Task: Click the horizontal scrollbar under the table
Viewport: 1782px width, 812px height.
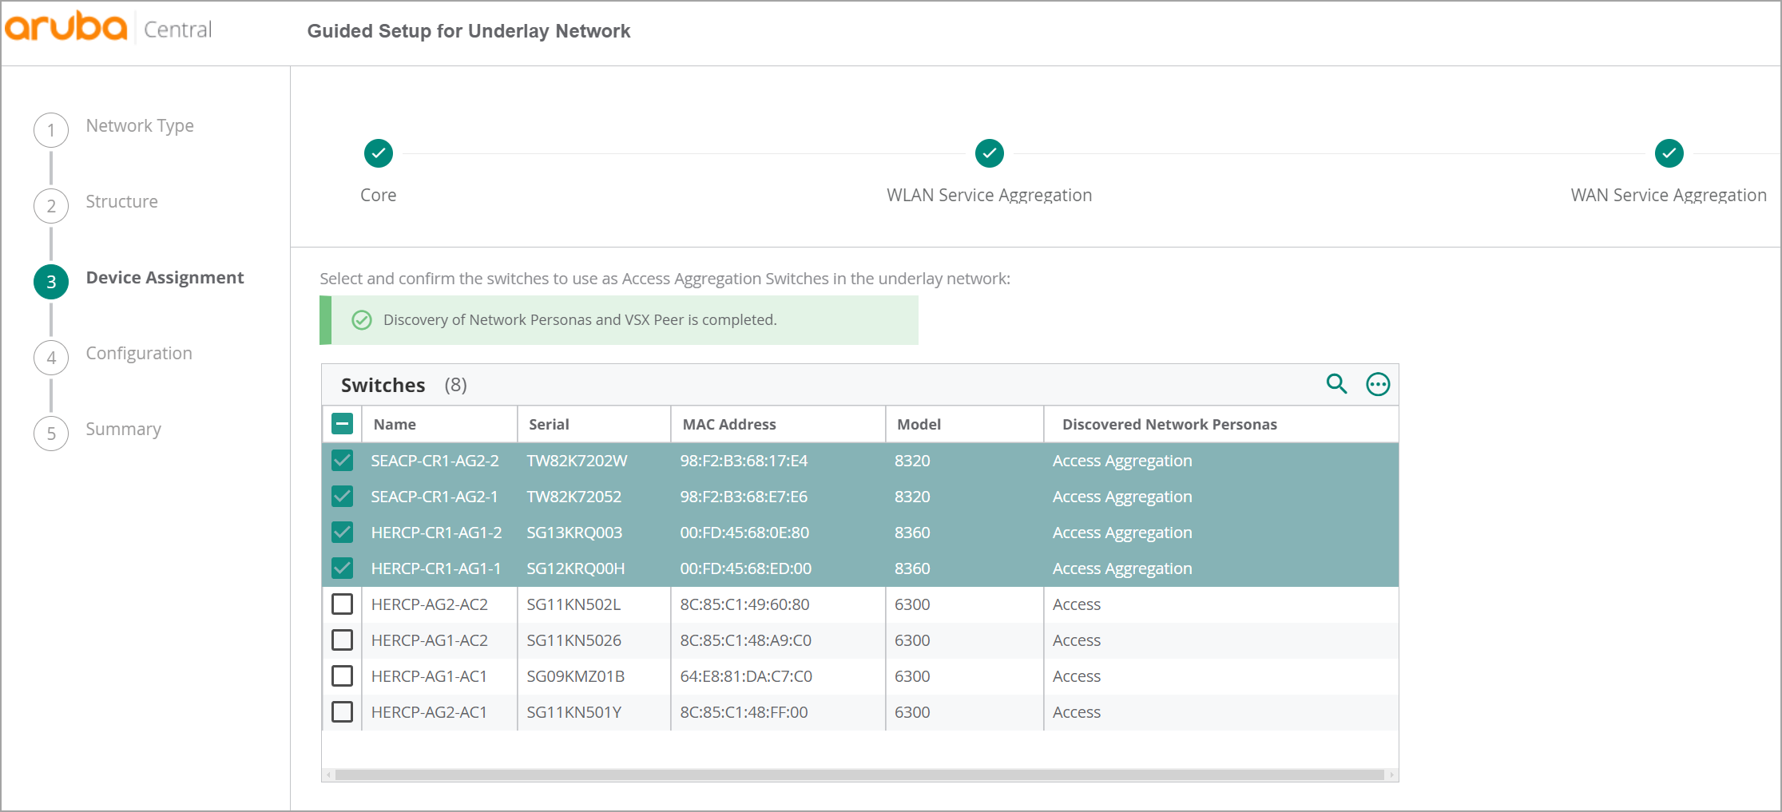Action: (x=859, y=774)
